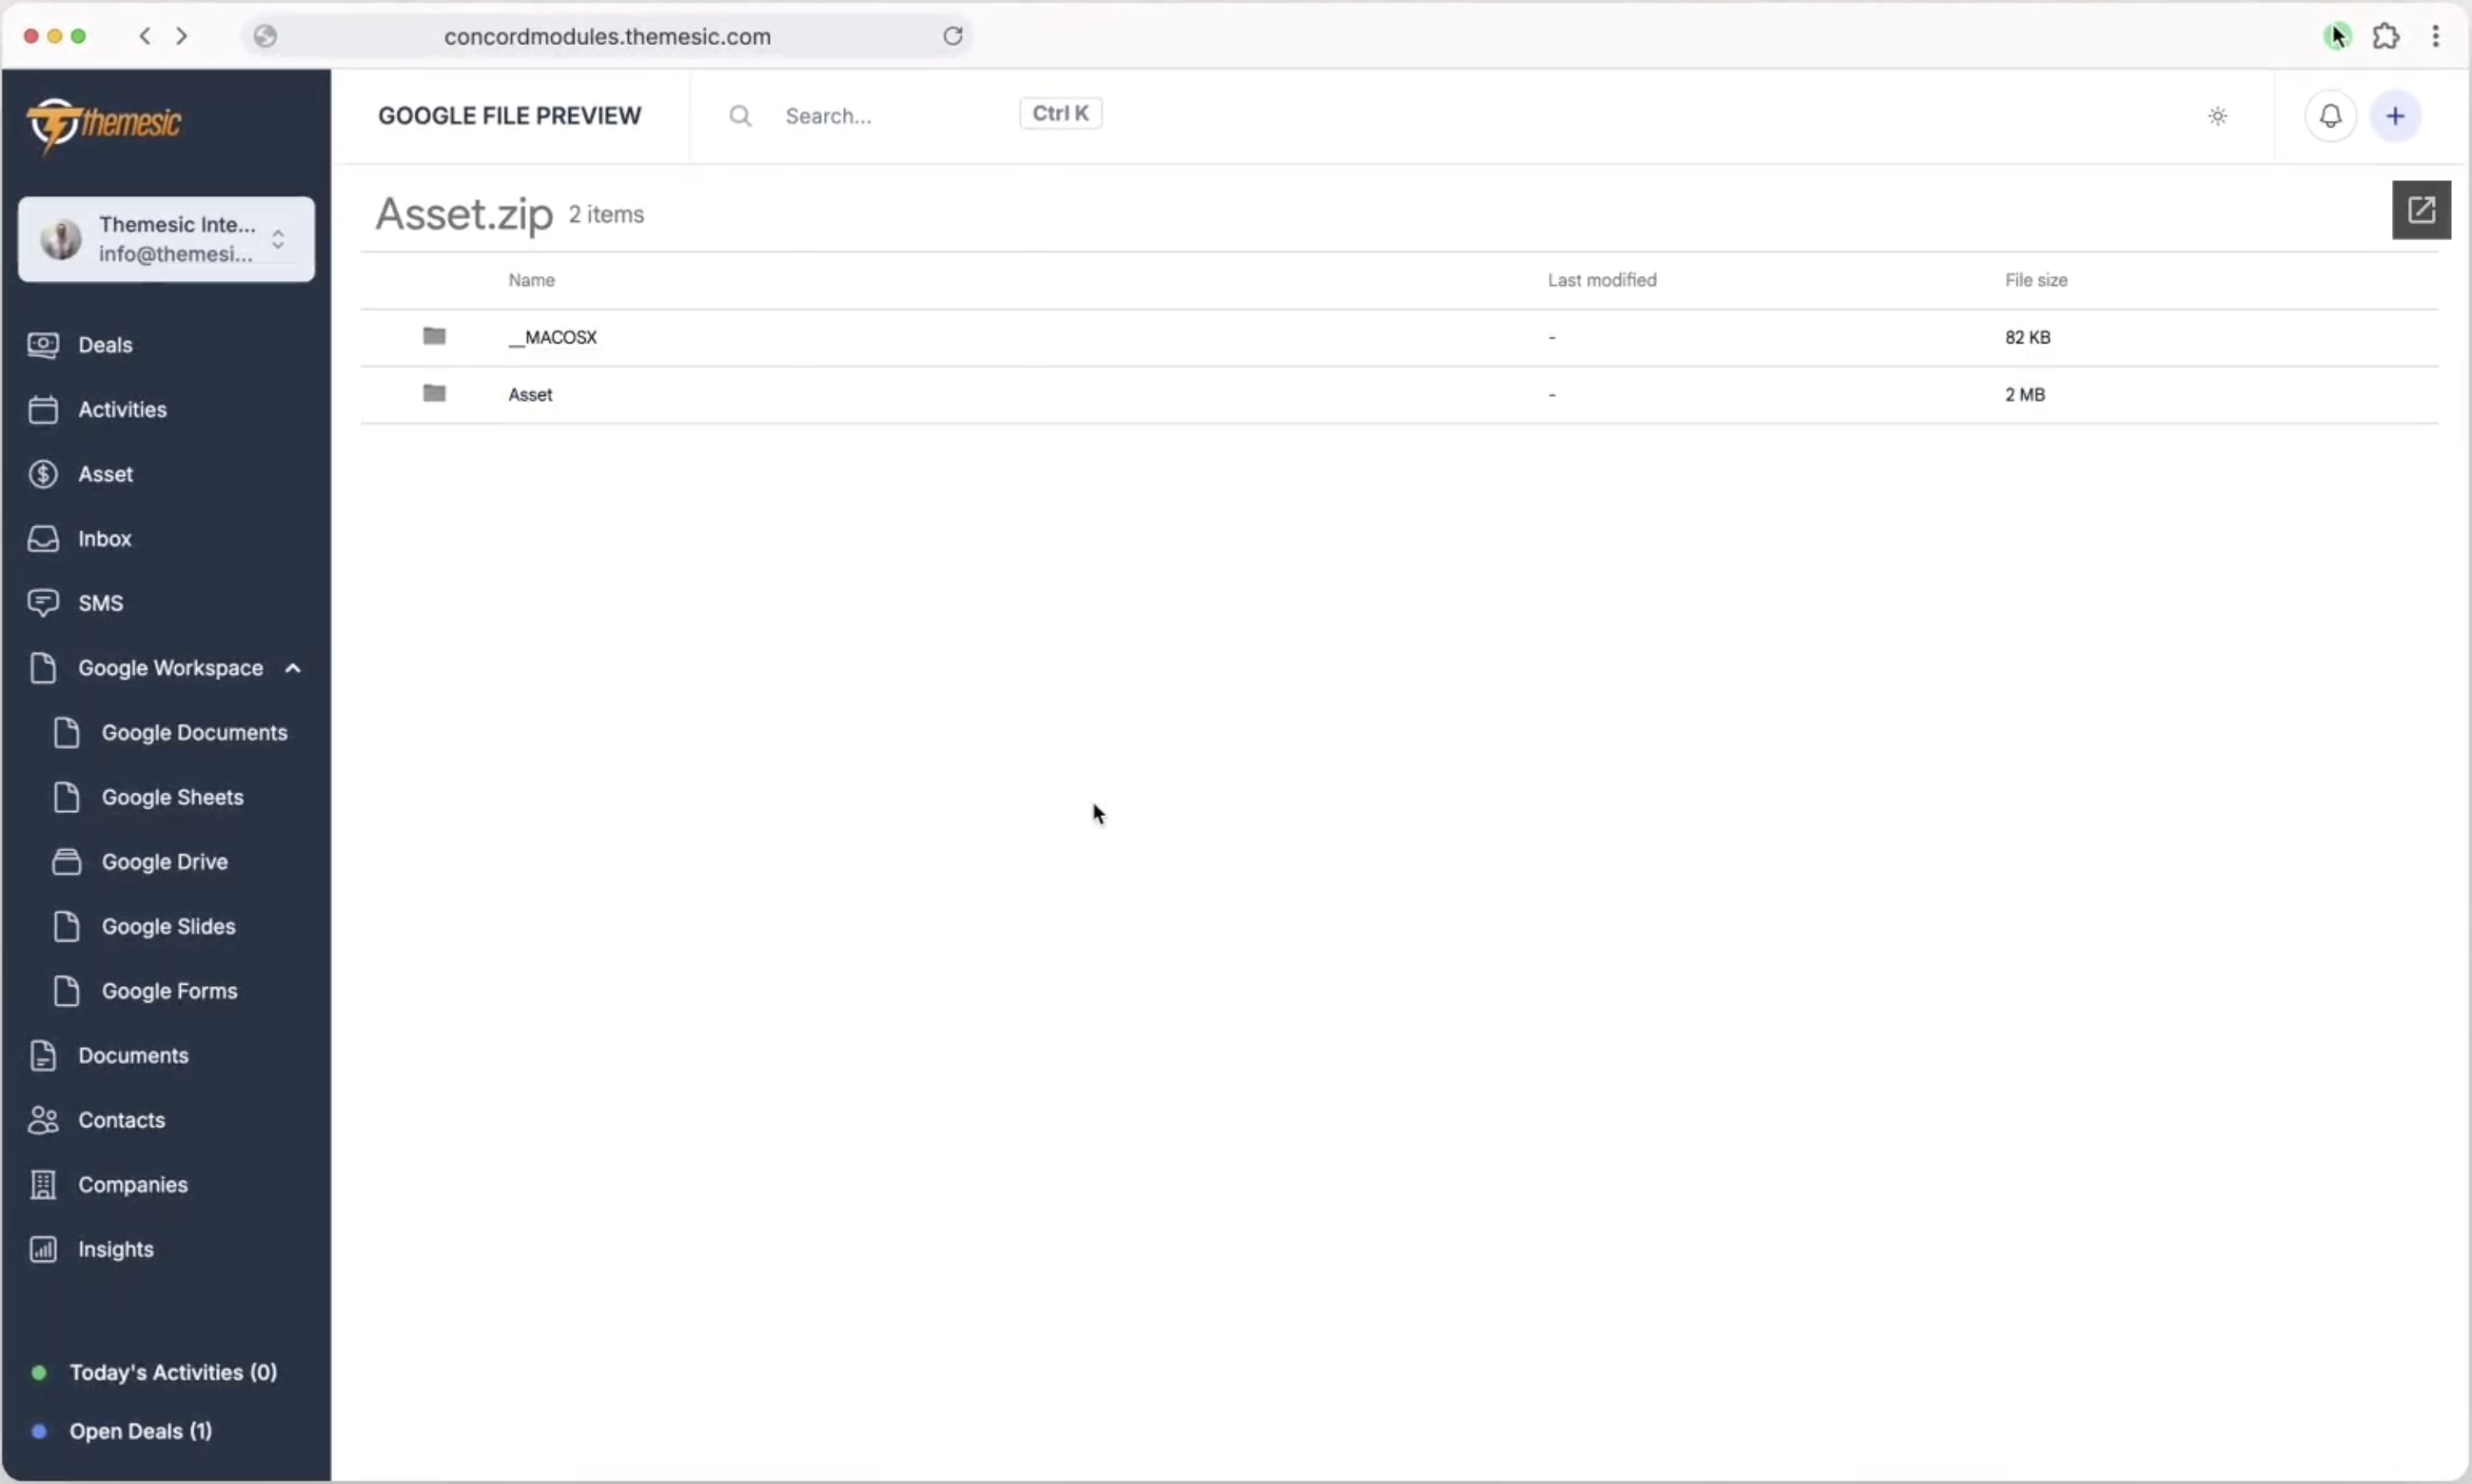Sort files by the Name column header
Screen dimensions: 2472x1484
532,279
